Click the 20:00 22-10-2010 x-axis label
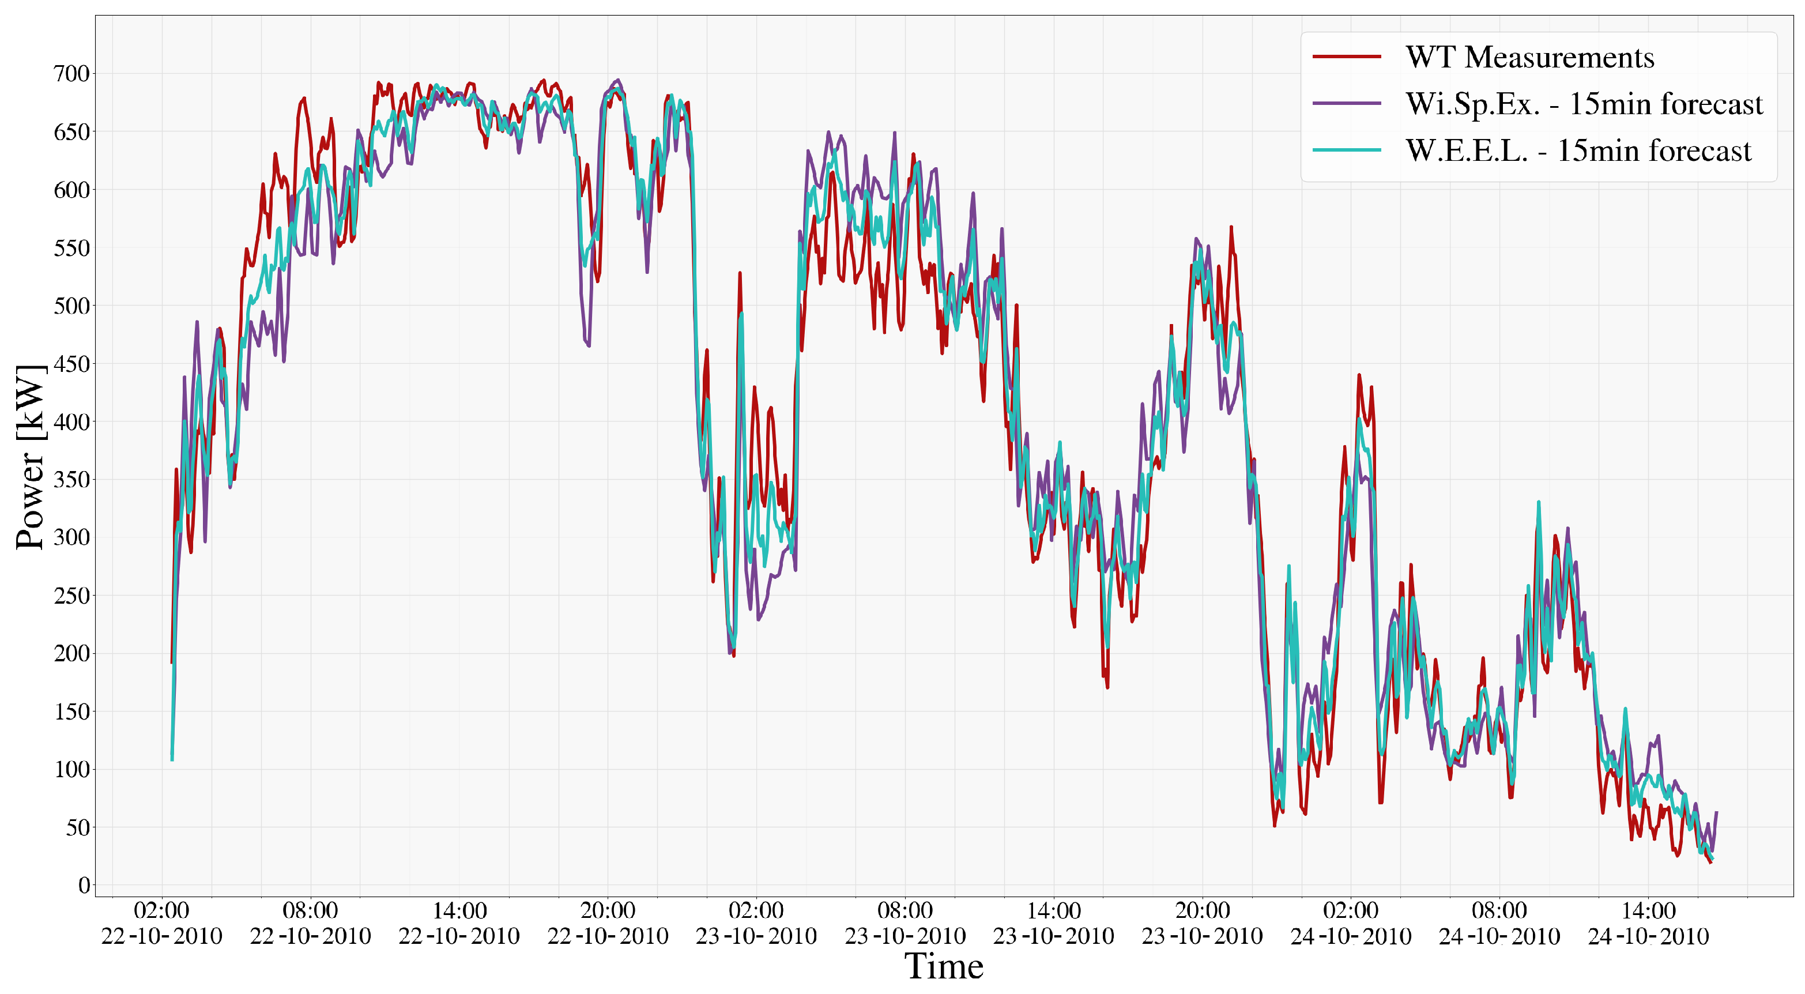1805x994 pixels. (x=608, y=923)
